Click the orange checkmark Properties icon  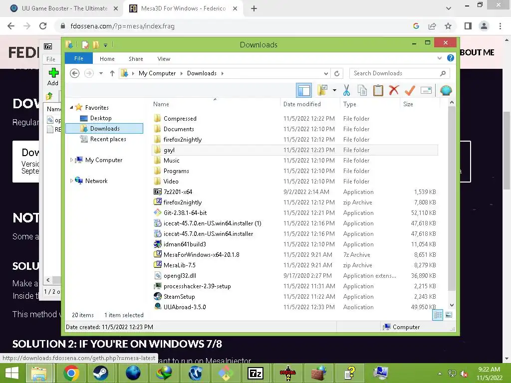(410, 90)
